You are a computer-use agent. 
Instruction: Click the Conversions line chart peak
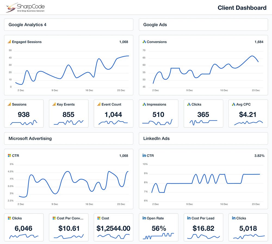252,56
